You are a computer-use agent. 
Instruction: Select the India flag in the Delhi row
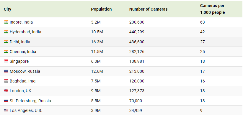click(x=6, y=42)
